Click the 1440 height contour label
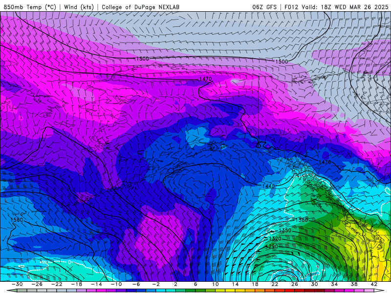 (268, 186)
